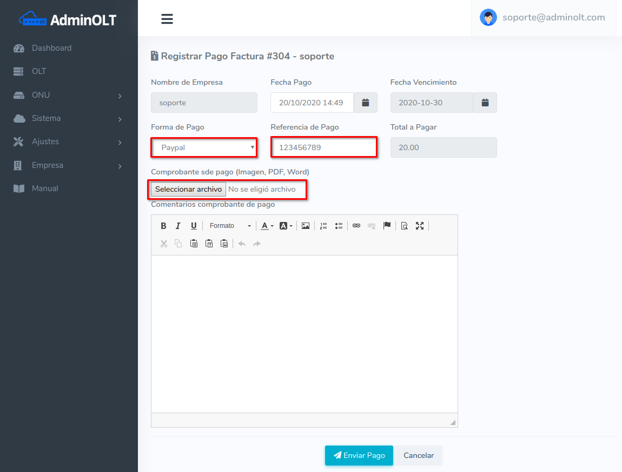Open the Forma de Pago dropdown
This screenshot has height=472, width=622.
point(204,147)
